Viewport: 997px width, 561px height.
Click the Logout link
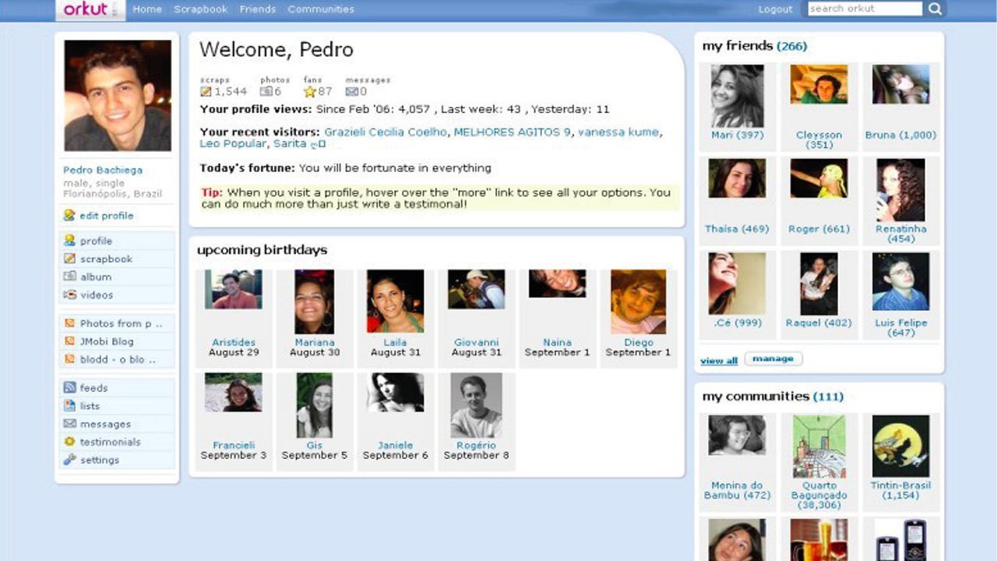click(775, 9)
